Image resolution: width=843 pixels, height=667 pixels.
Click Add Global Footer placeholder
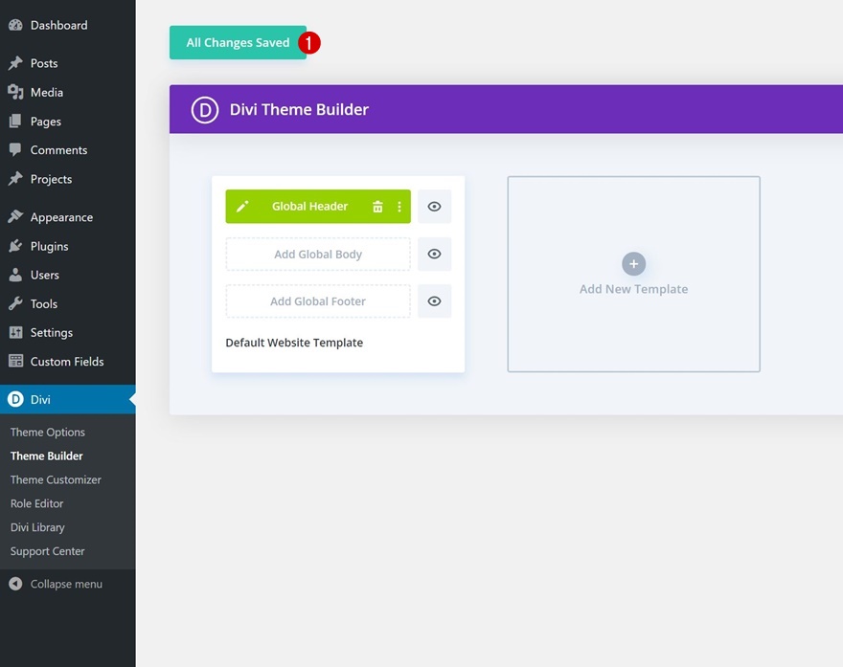(318, 300)
